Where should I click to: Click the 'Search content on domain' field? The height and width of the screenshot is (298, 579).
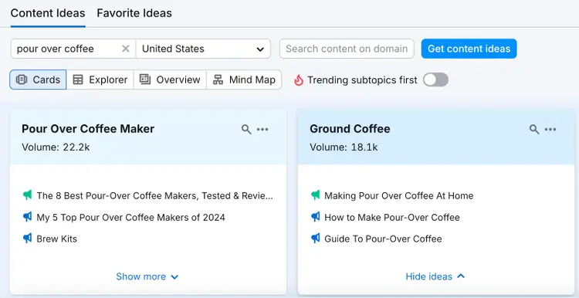(347, 49)
